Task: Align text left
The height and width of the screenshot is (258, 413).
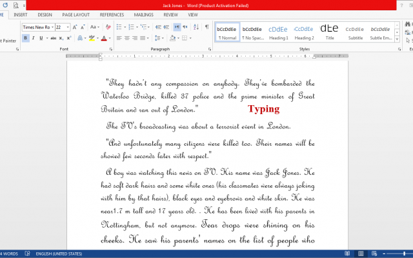Action: point(119,39)
